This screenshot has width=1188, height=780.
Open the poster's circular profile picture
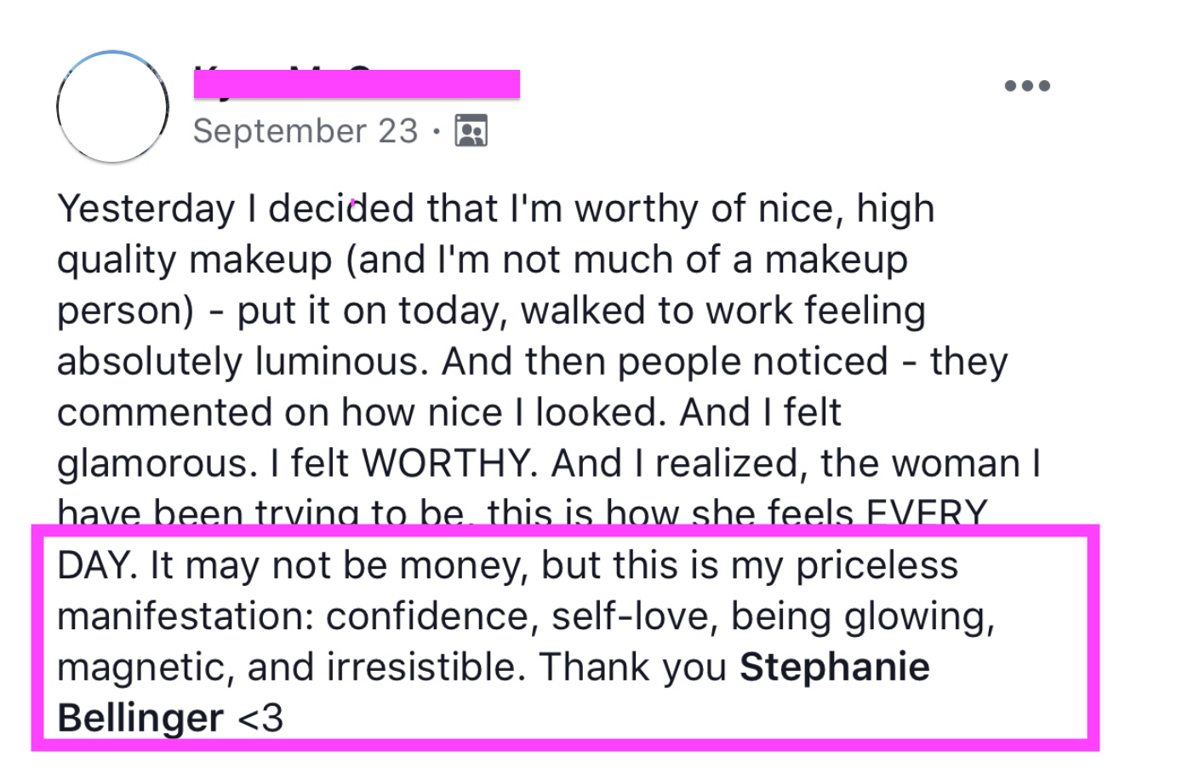[x=112, y=107]
